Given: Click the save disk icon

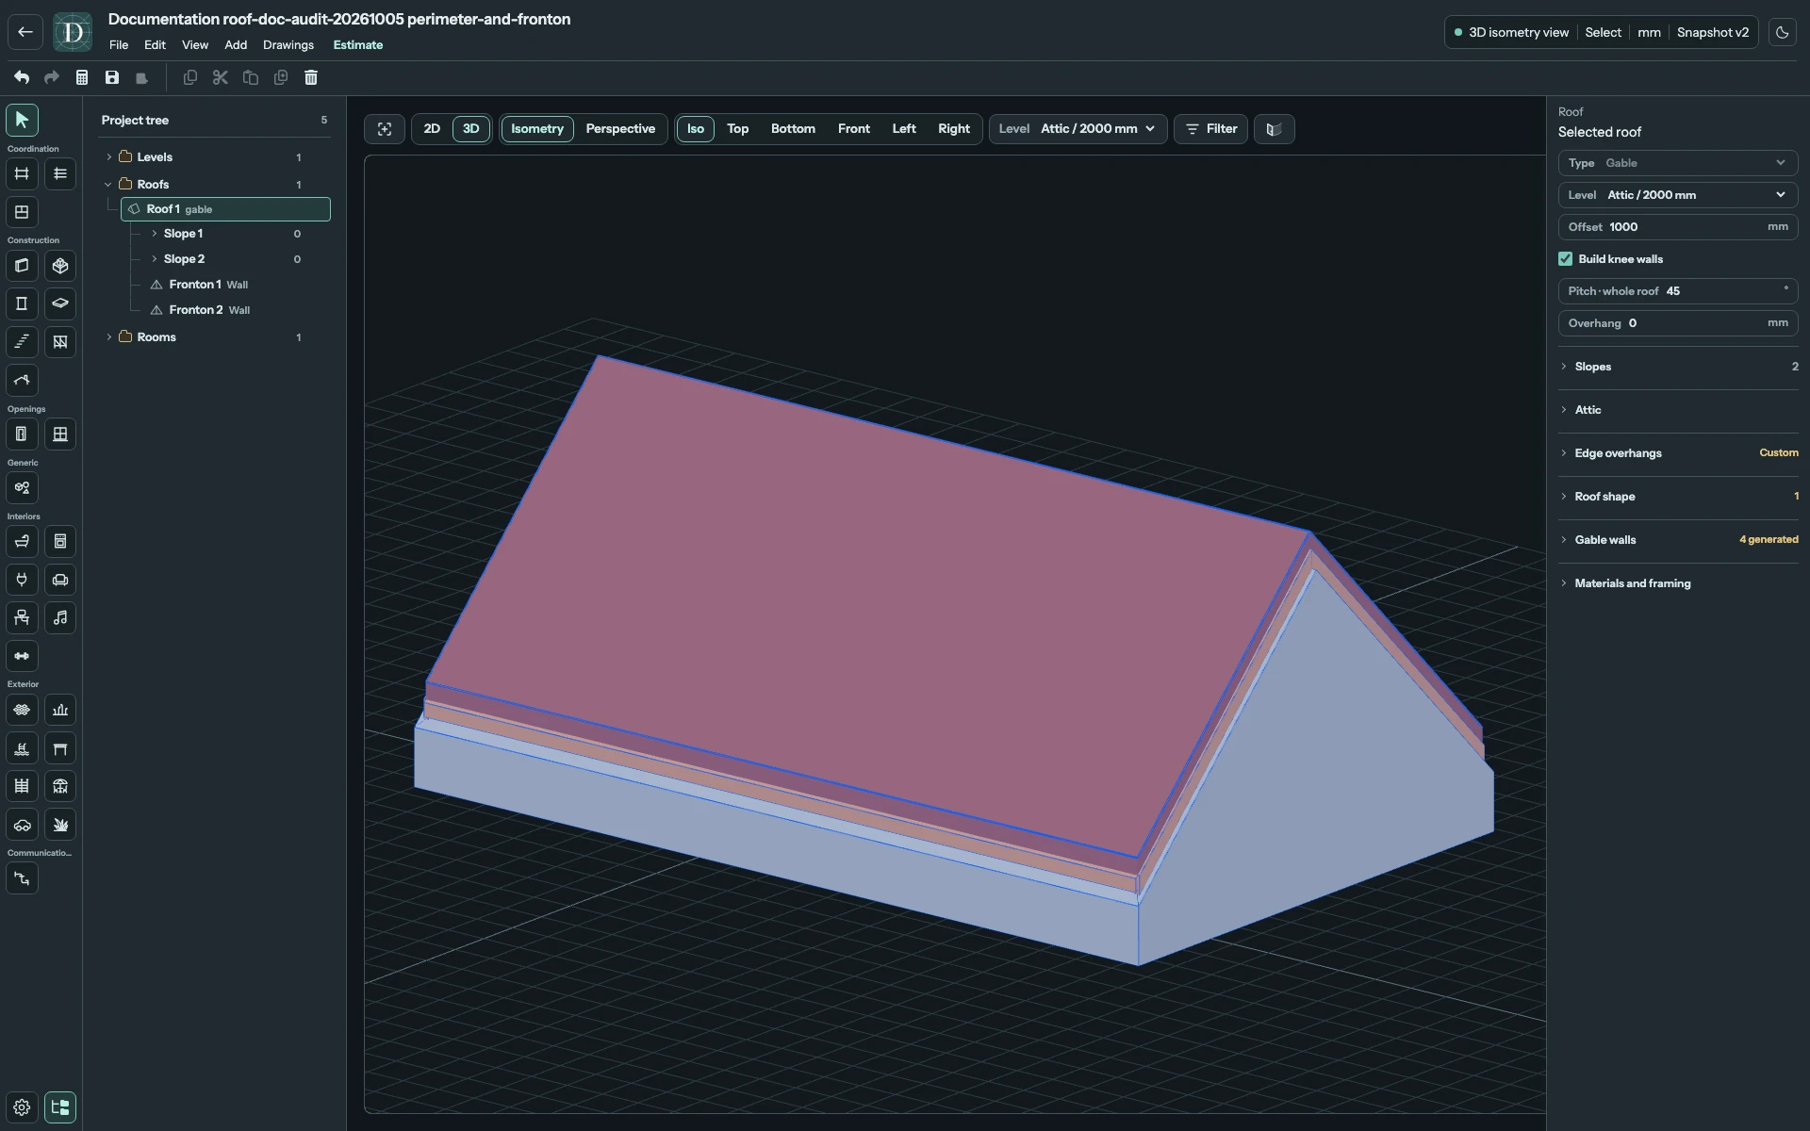Looking at the screenshot, I should coord(112,77).
